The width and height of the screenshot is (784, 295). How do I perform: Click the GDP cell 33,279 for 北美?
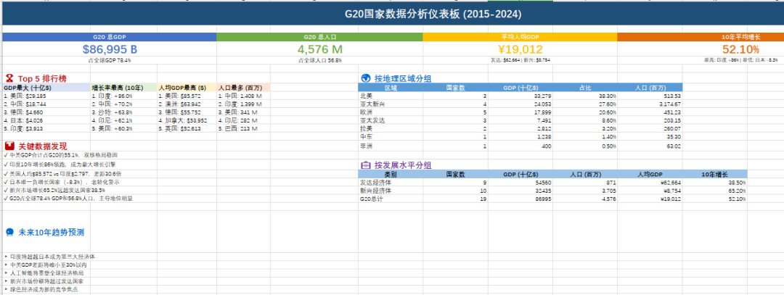coord(520,96)
